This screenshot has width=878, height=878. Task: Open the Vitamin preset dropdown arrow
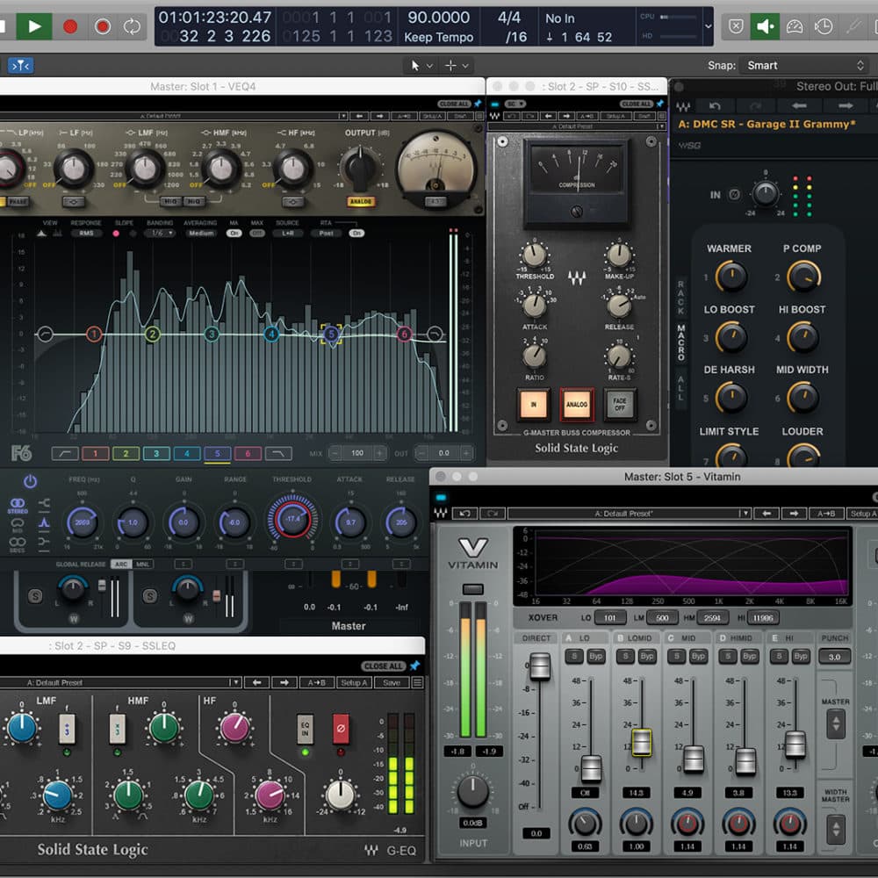(745, 514)
